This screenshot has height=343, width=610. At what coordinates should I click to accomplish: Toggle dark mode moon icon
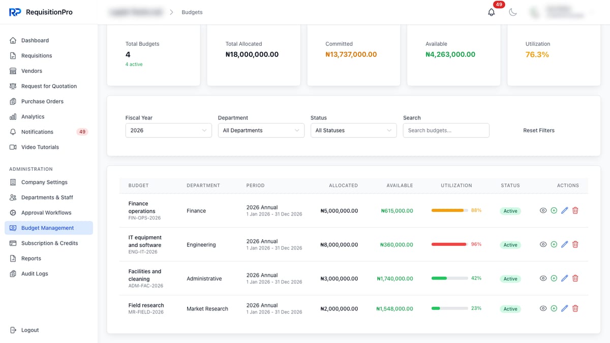click(x=513, y=12)
